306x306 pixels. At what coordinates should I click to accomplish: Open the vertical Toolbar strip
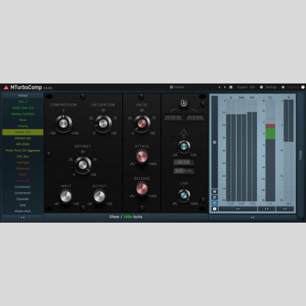pyautogui.click(x=300, y=155)
